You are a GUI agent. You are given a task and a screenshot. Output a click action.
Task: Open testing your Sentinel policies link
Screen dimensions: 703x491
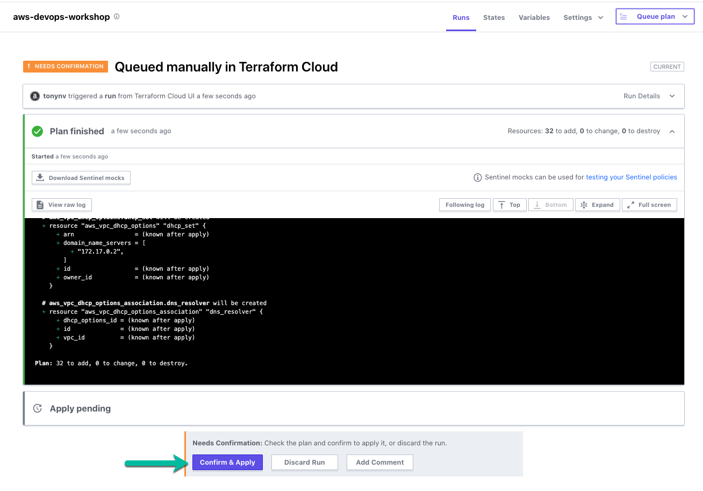click(x=632, y=177)
